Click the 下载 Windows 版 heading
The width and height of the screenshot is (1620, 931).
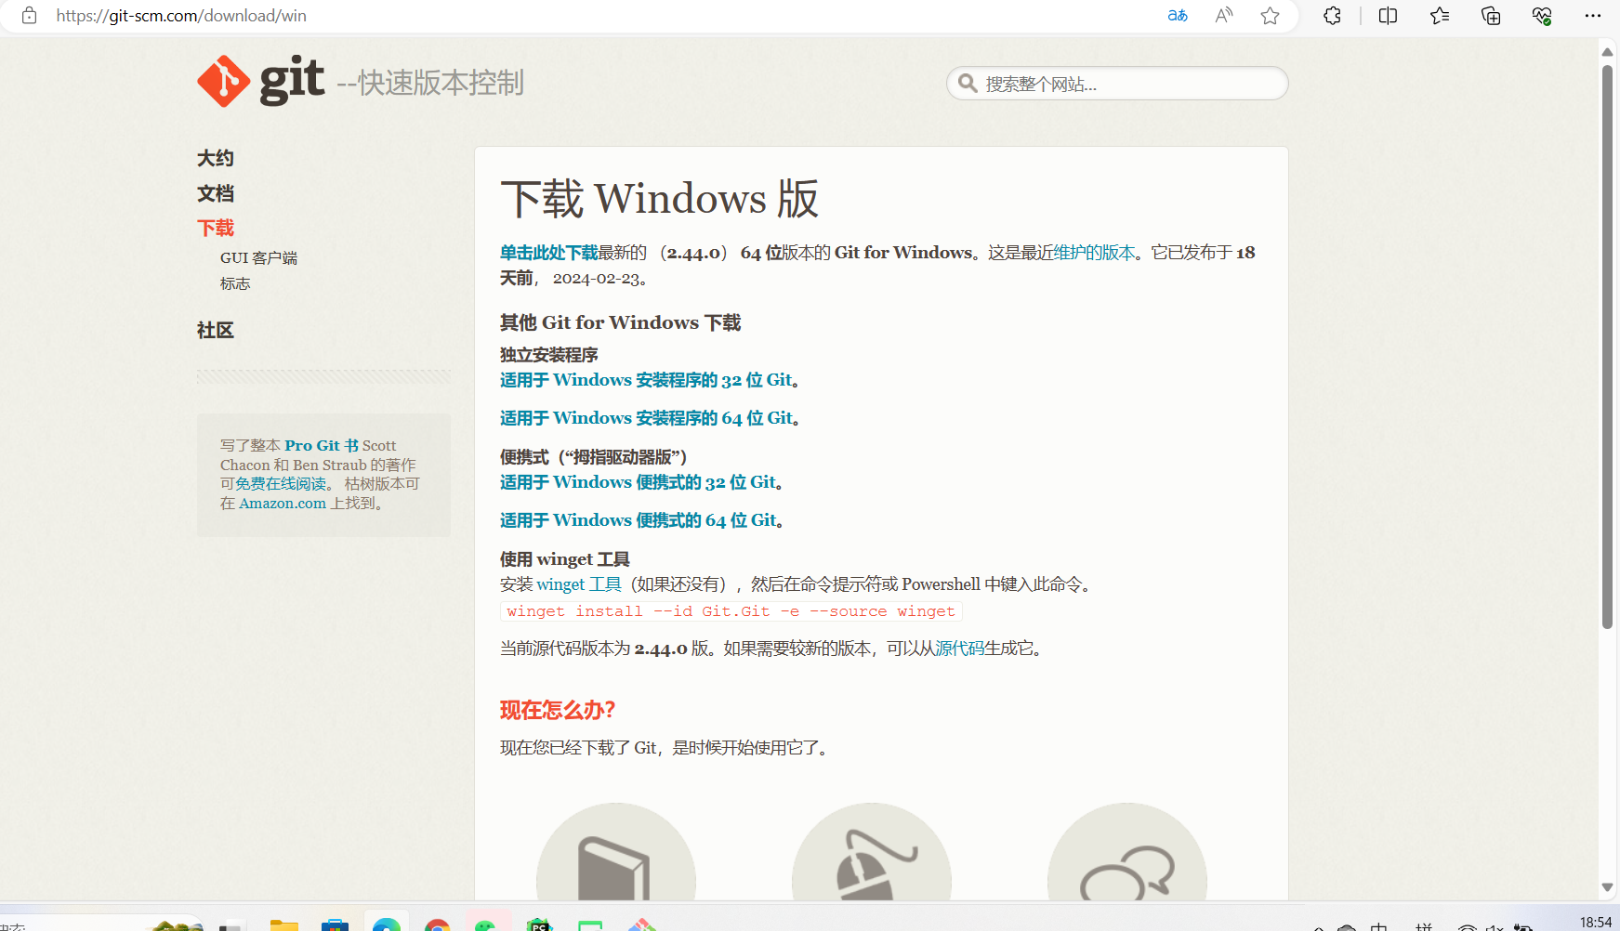point(659,199)
